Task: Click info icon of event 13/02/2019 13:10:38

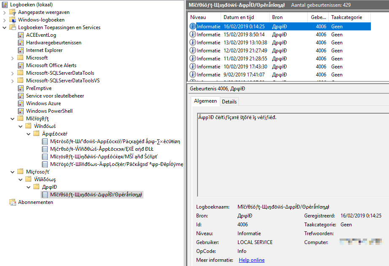Action: pyautogui.click(x=192, y=43)
